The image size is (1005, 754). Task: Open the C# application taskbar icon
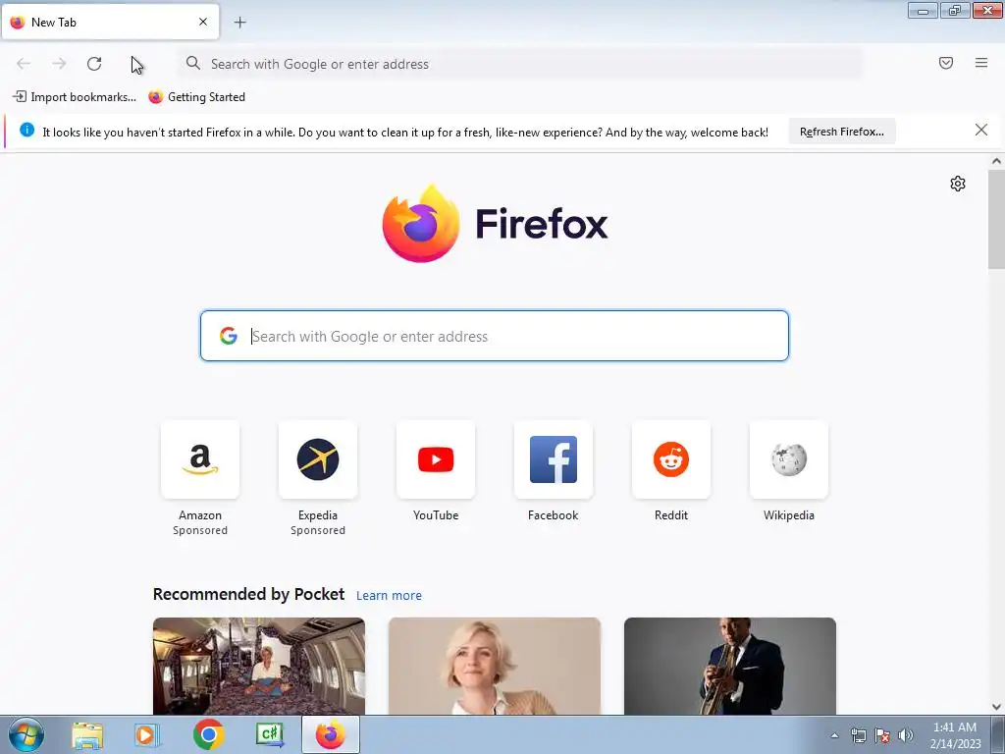click(x=270, y=734)
